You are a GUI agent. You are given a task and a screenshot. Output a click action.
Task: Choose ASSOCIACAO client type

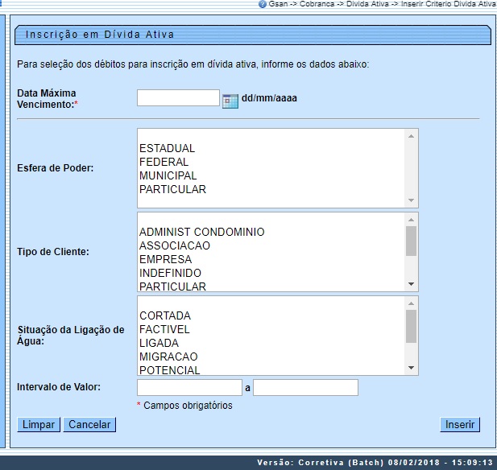pyautogui.click(x=271, y=245)
